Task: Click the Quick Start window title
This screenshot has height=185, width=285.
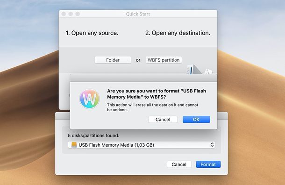Action: pos(138,14)
